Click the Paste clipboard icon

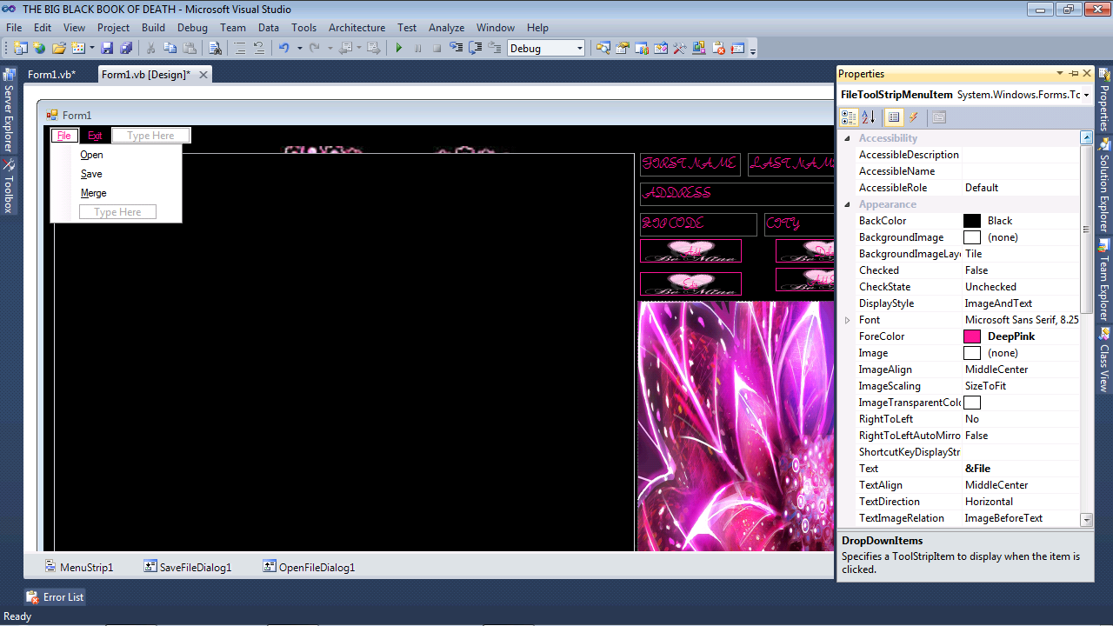(x=190, y=49)
